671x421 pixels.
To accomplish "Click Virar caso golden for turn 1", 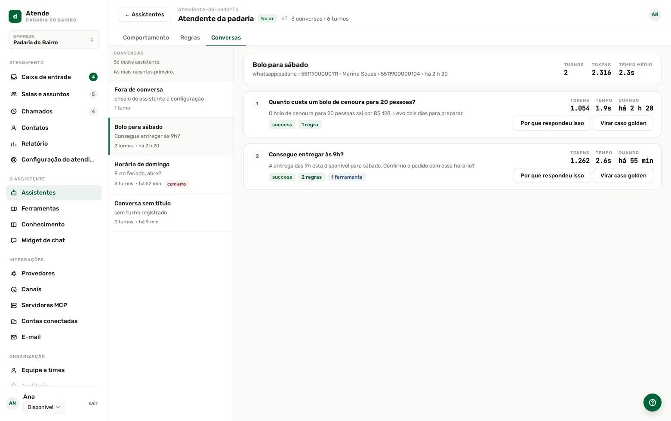I will (x=623, y=123).
